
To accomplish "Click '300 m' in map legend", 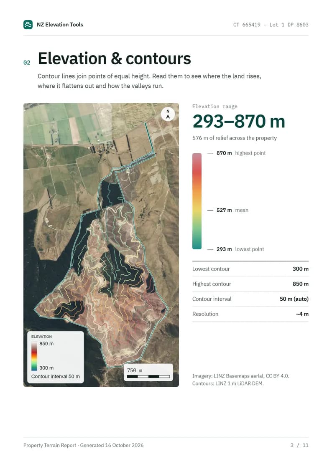I will pyautogui.click(x=46, y=368).
